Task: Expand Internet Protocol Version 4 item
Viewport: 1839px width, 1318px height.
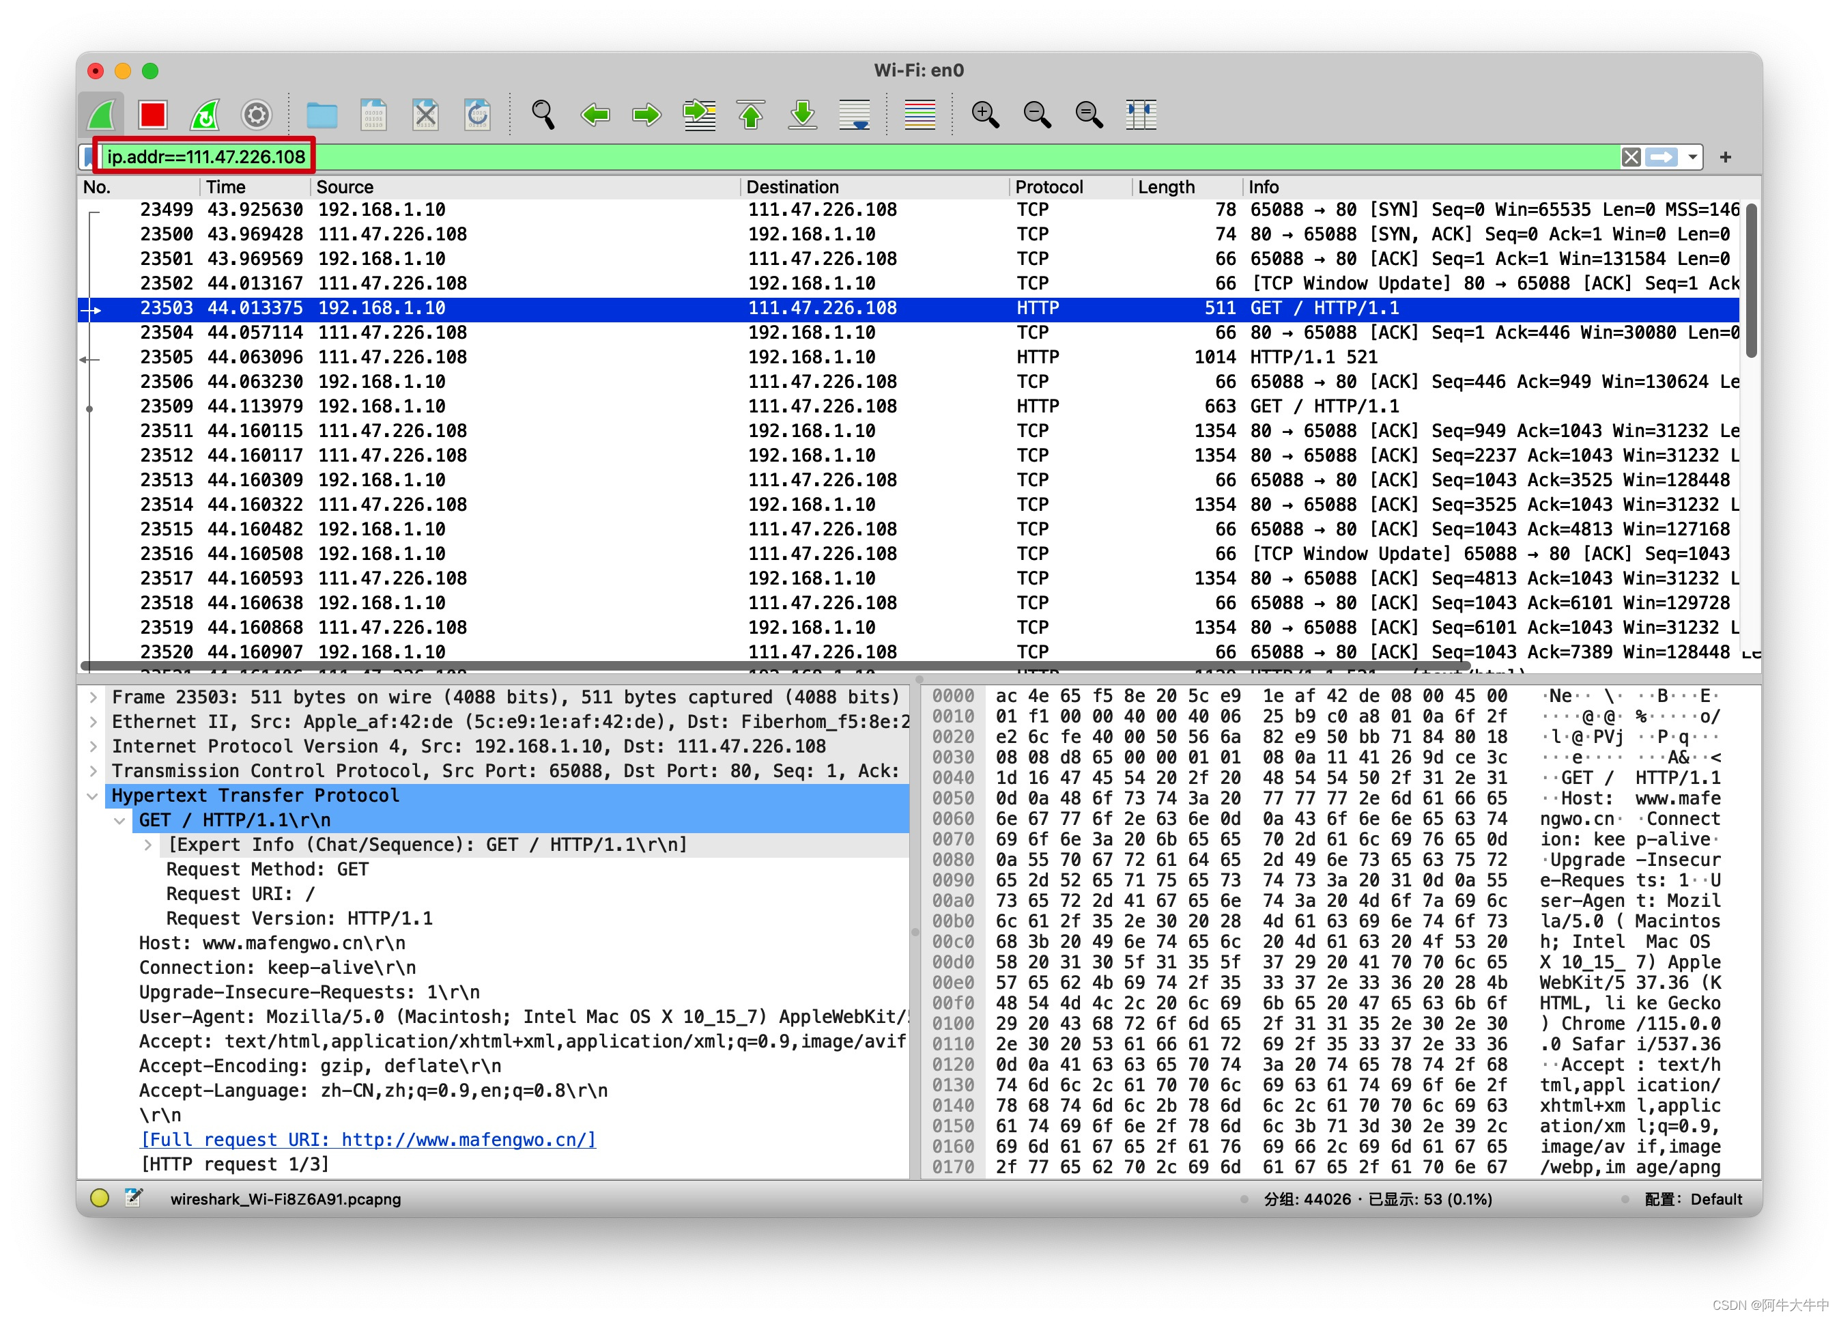Action: 94,746
